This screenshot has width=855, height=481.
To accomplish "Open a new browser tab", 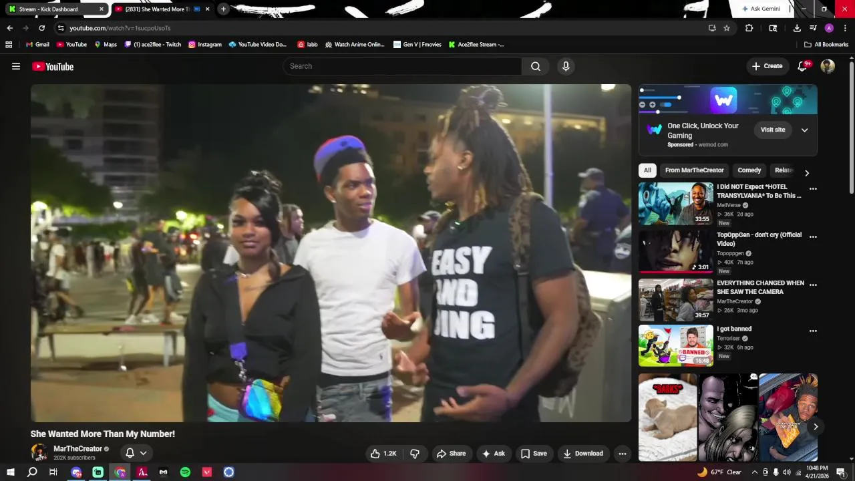I will [223, 9].
